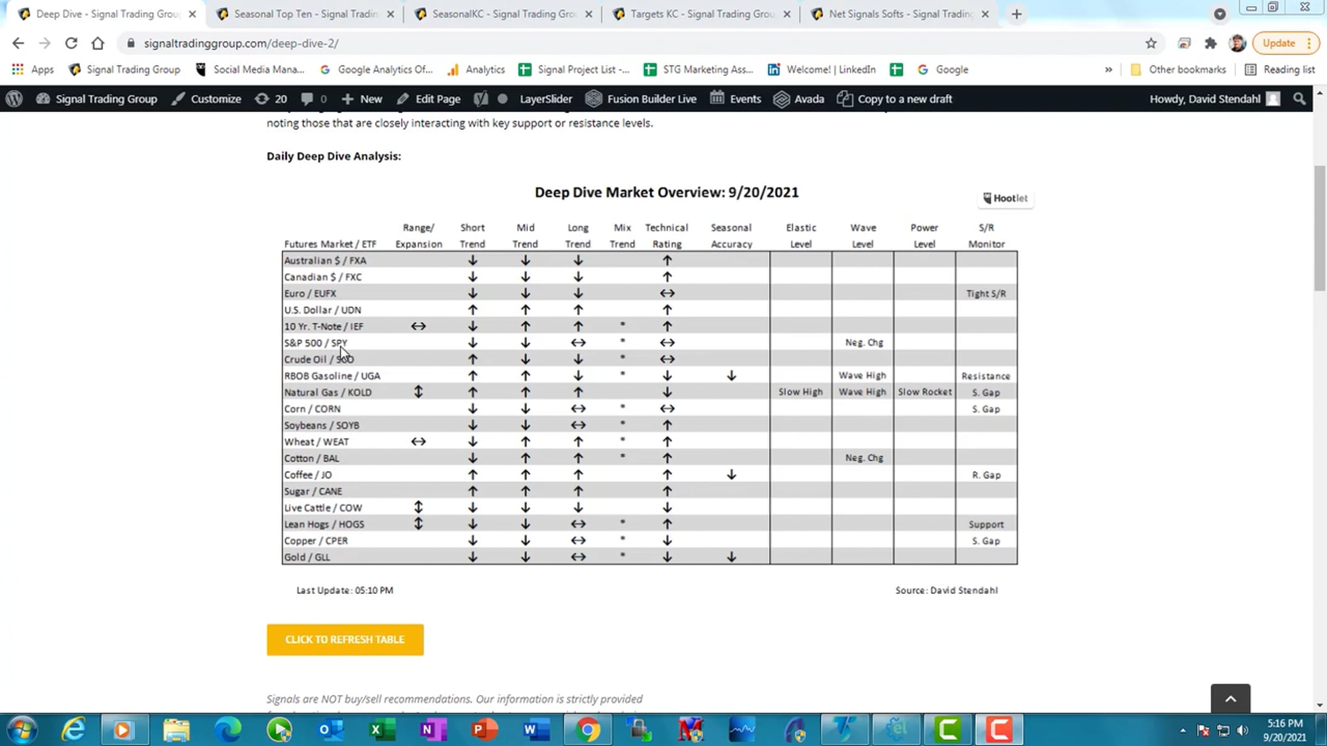Screen dimensions: 1327x746
Task: Open the New content admin menu
Action: coord(362,99)
